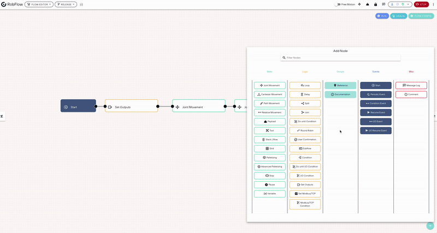This screenshot has height=233, width=437.
Task: Click the robot arm icon in status pill
Action: 392,4
